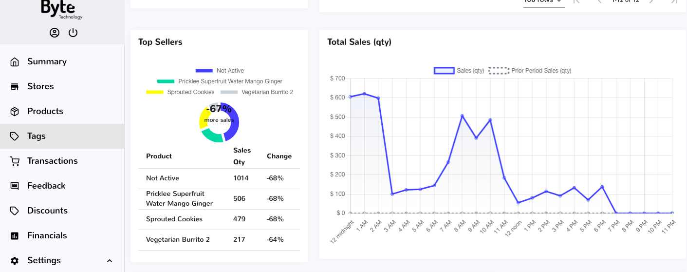Select the Not Active table row name
The image size is (687, 272).
163,178
